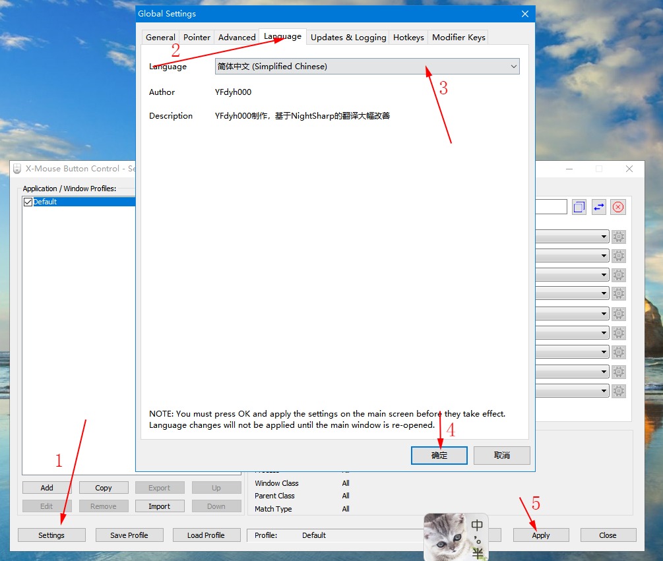Click the Export button
This screenshot has height=561, width=663.
(160, 487)
